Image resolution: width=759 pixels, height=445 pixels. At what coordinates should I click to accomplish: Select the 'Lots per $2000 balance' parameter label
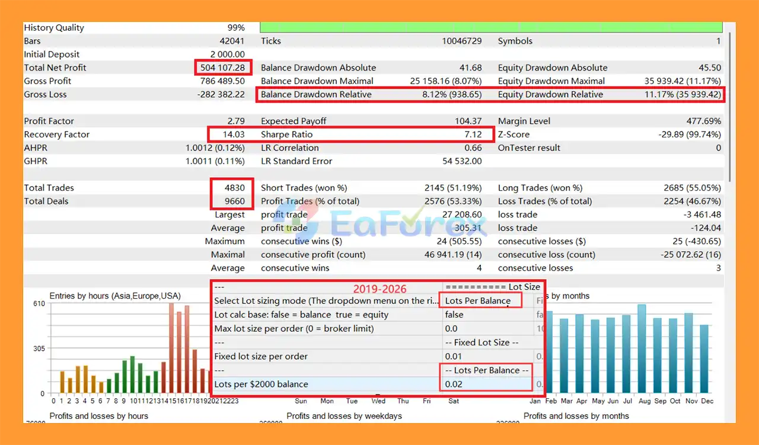[261, 384]
